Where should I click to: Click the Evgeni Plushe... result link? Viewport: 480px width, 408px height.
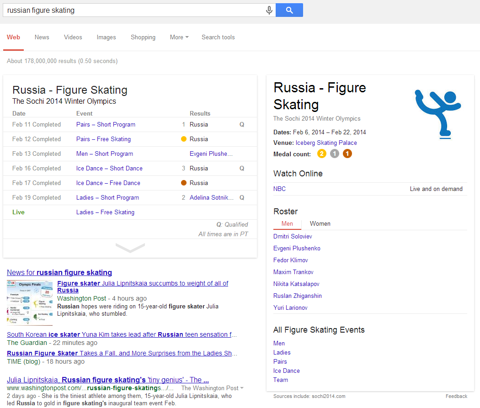211,154
